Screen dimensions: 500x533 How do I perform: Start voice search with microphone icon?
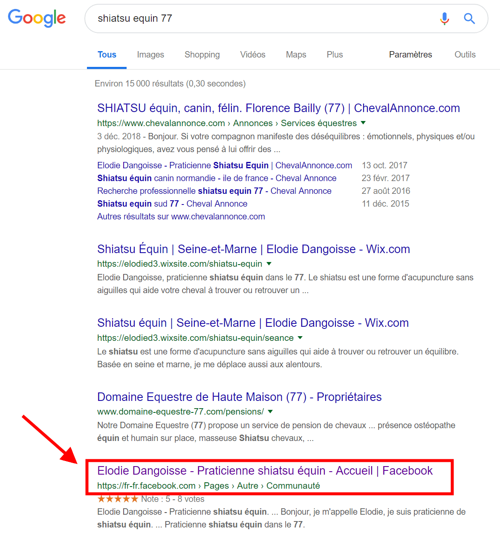(445, 18)
